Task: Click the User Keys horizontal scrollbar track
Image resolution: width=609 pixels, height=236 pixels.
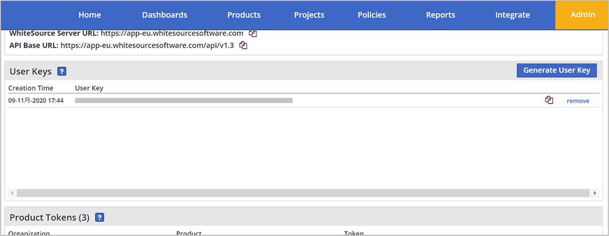Action: tap(303, 193)
